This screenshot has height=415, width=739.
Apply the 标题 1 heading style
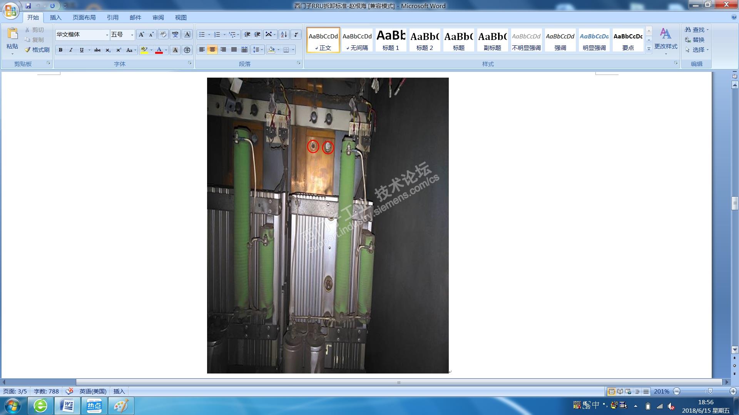pyautogui.click(x=391, y=40)
